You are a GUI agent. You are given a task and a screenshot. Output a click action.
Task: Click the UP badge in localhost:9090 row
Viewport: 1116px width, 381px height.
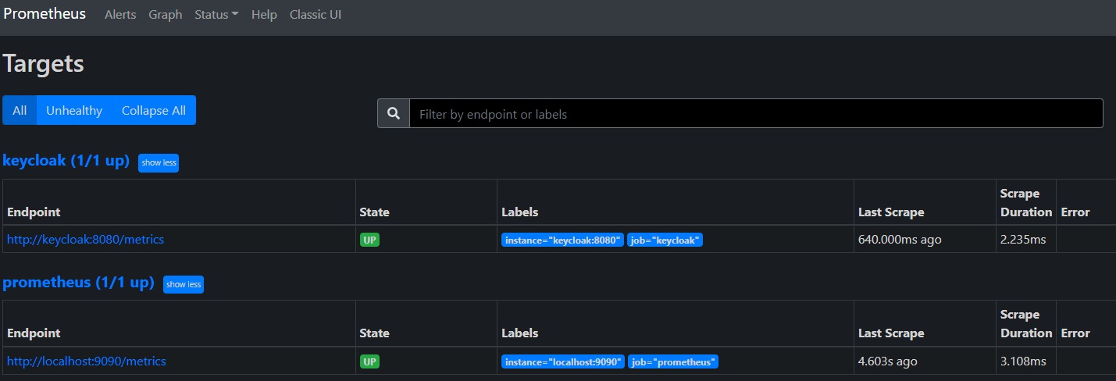pyautogui.click(x=369, y=361)
